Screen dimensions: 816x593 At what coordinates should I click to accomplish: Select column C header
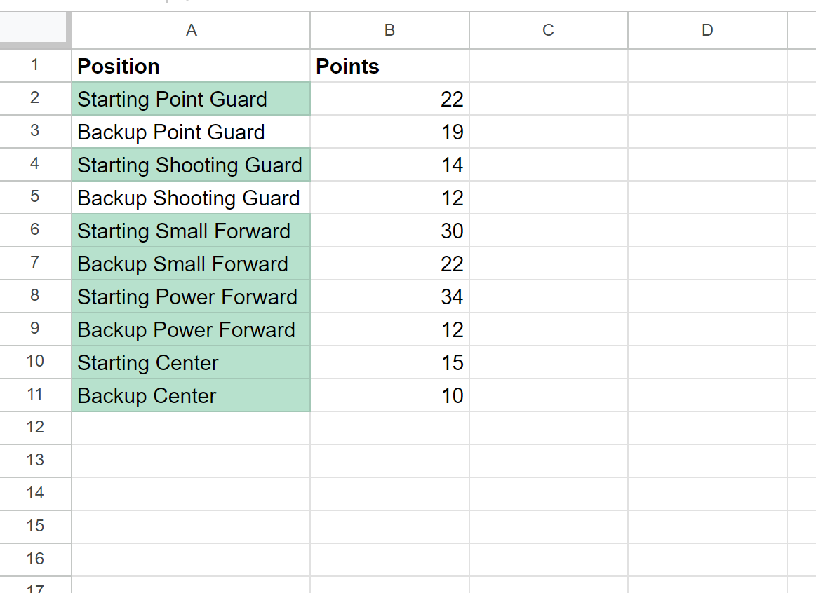click(x=549, y=30)
